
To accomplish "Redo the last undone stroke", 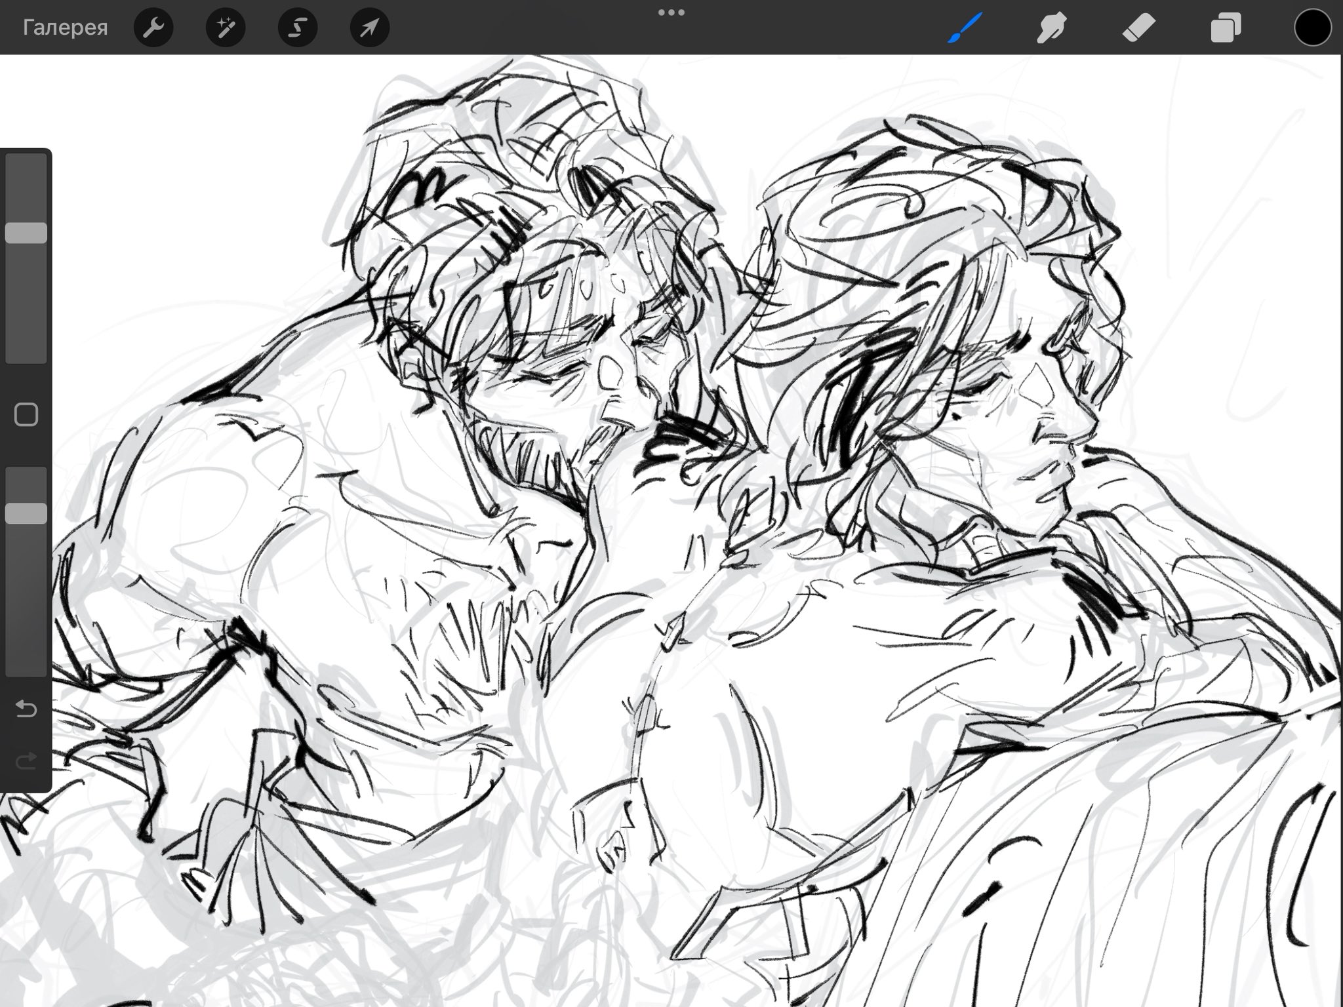I will (26, 761).
